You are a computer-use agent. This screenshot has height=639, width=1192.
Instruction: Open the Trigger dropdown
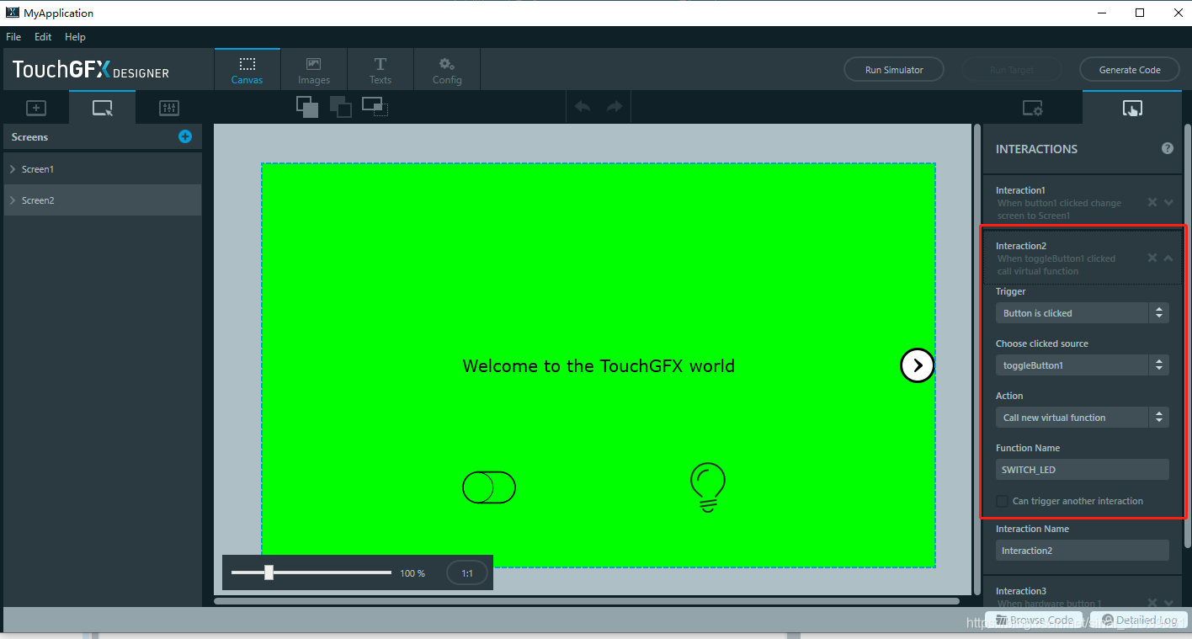(1082, 313)
